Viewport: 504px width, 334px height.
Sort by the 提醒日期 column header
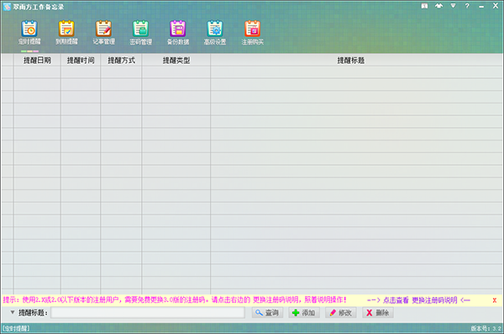37,61
